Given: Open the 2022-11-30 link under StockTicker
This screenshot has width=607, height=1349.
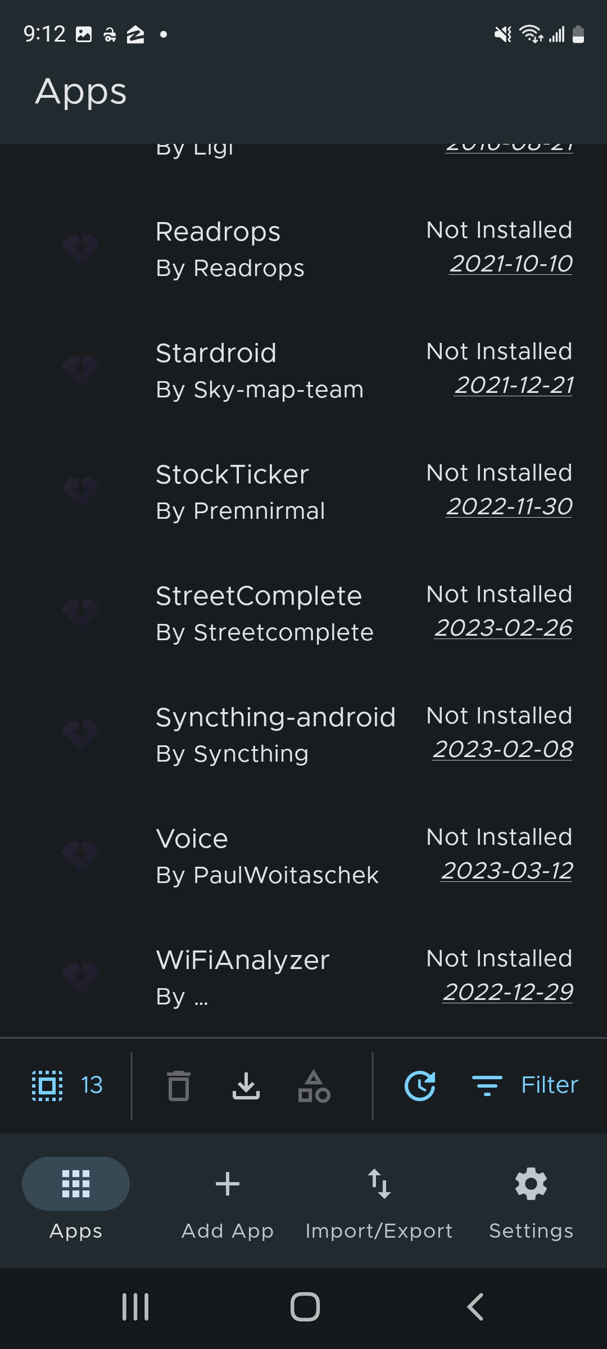Looking at the screenshot, I should coord(508,506).
